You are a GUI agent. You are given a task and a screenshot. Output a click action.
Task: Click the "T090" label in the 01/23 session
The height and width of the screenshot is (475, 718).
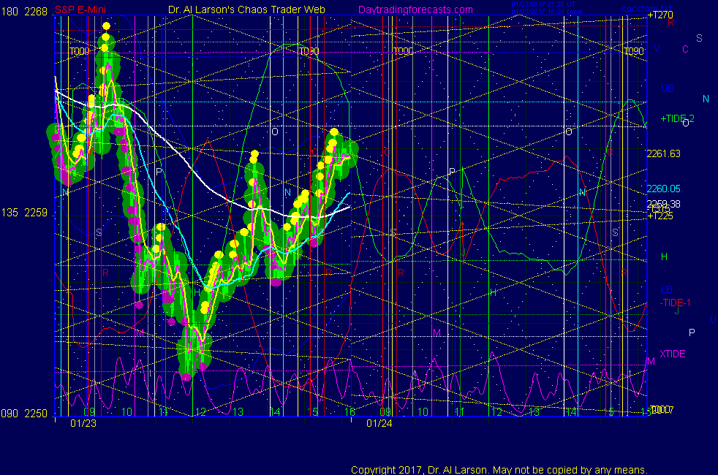(x=309, y=51)
